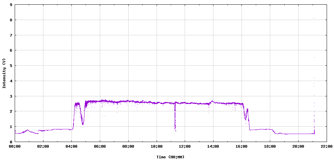Click the x-axis label 14:00
The height and width of the screenshot is (160, 334).
[x=213, y=147]
